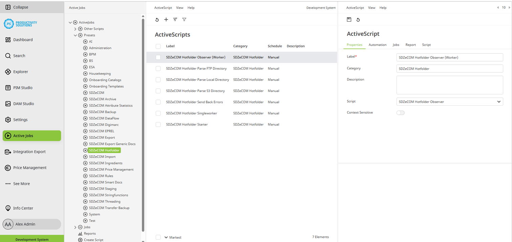The image size is (512, 242).
Task: Check the SDZeCOM Hotfolder Starter row checkbox
Action: point(158,124)
